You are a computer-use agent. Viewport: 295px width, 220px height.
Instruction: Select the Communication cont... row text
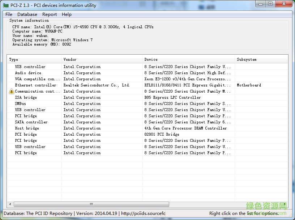(x=37, y=91)
